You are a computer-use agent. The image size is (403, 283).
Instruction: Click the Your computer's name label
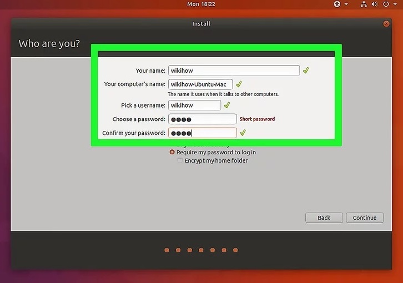coord(135,84)
